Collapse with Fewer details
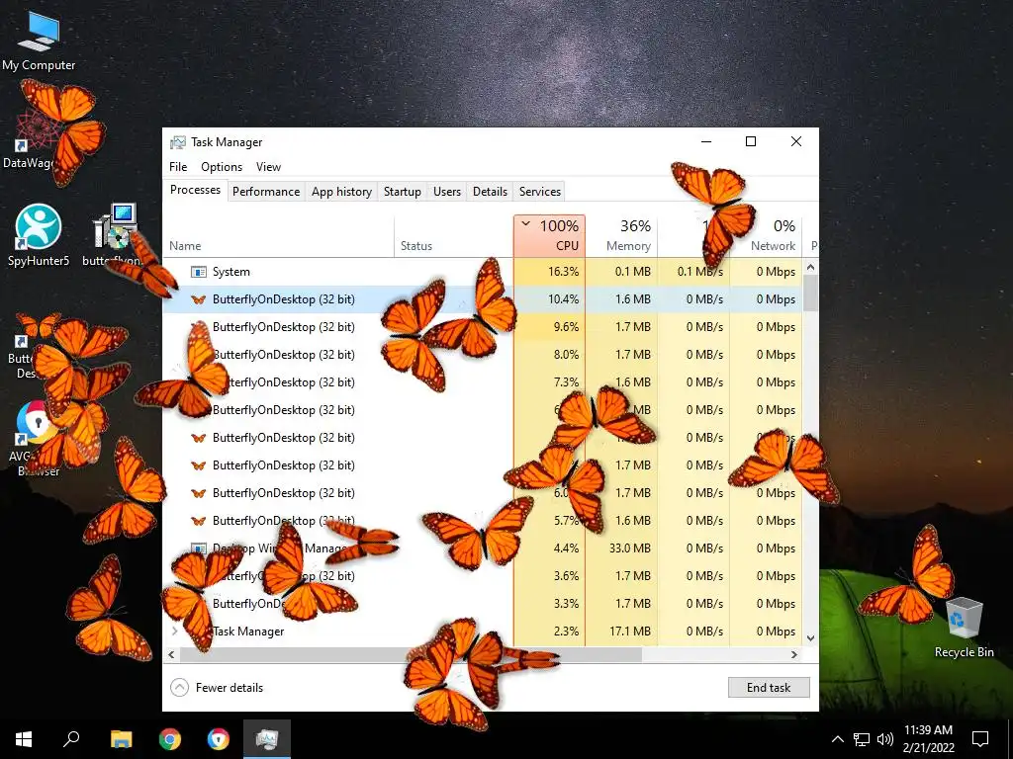1013x759 pixels. (x=217, y=688)
